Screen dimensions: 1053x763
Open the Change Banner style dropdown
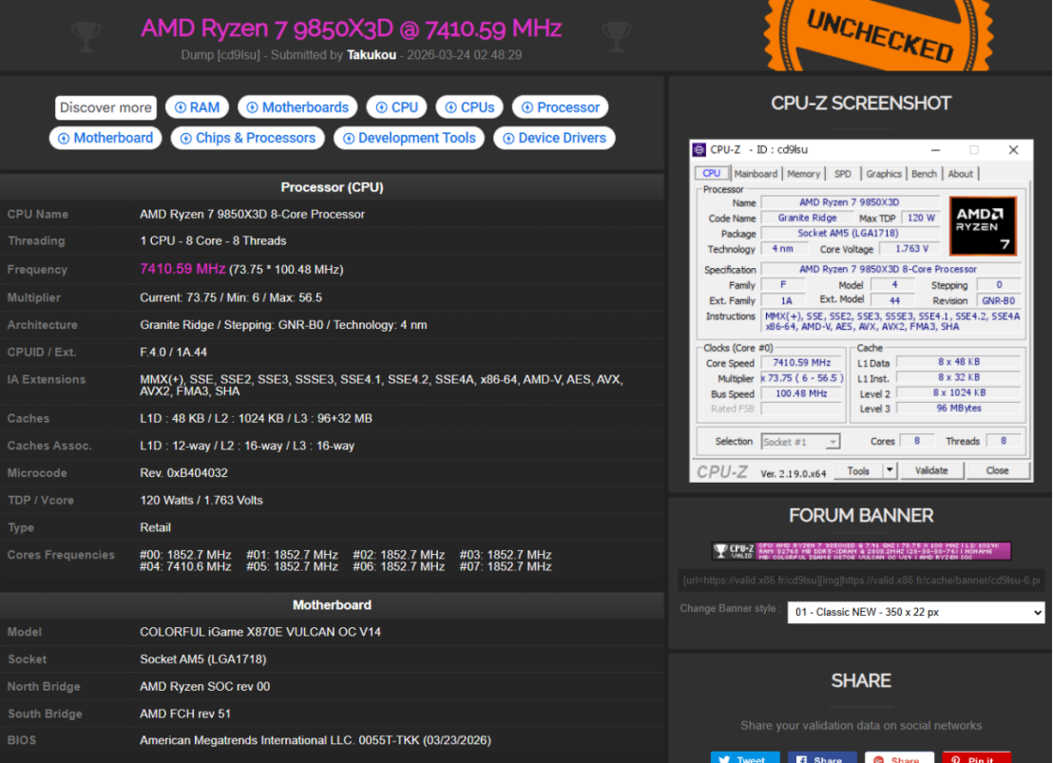click(x=916, y=613)
